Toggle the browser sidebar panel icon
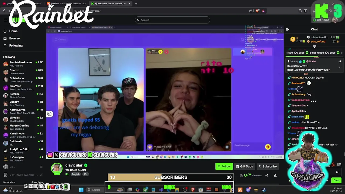Image resolution: width=345 pixels, height=194 pixels. click(305, 11)
